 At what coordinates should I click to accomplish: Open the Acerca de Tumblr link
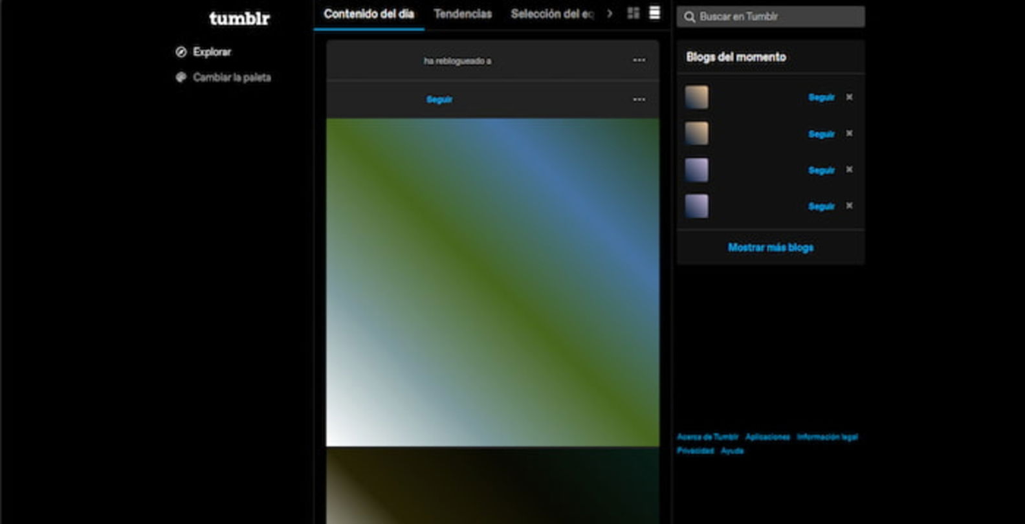tap(707, 437)
